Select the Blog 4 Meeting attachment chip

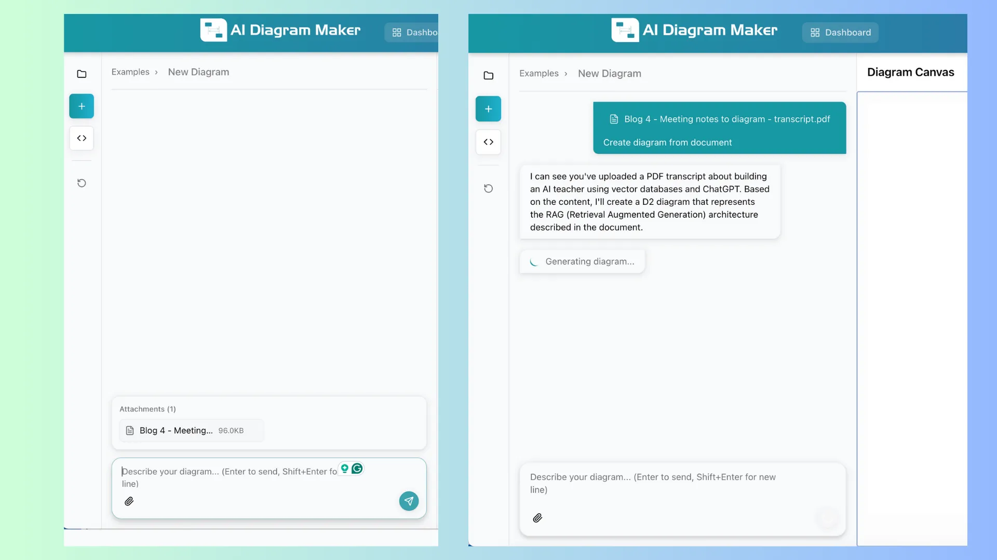(x=191, y=430)
